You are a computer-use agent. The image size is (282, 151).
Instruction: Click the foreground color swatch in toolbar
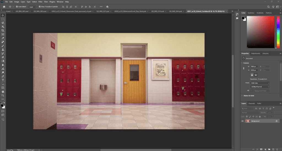(2, 106)
